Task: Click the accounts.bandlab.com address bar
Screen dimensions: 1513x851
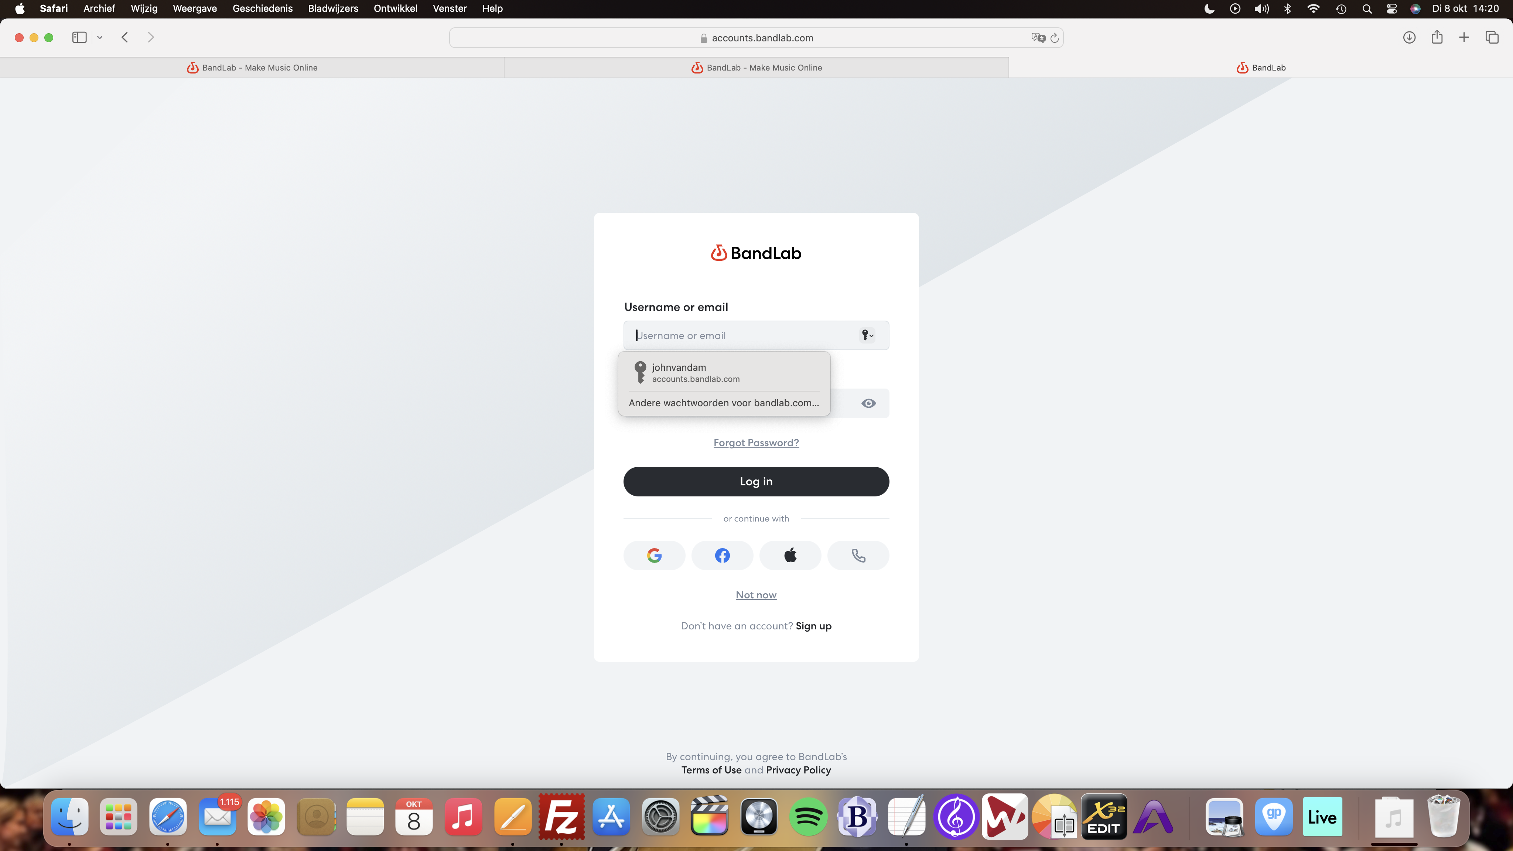Action: (756, 38)
